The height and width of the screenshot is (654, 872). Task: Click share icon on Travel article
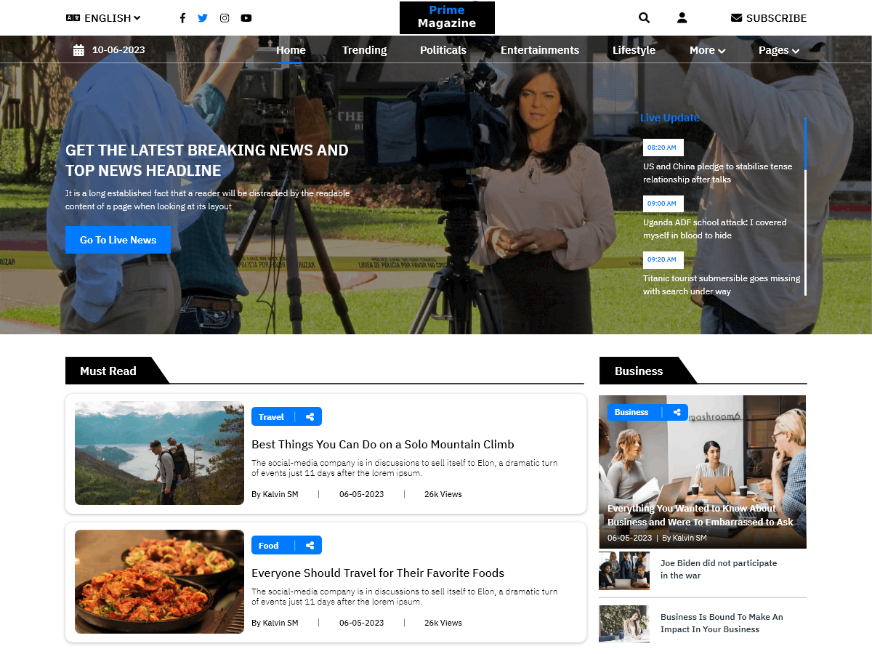310,417
